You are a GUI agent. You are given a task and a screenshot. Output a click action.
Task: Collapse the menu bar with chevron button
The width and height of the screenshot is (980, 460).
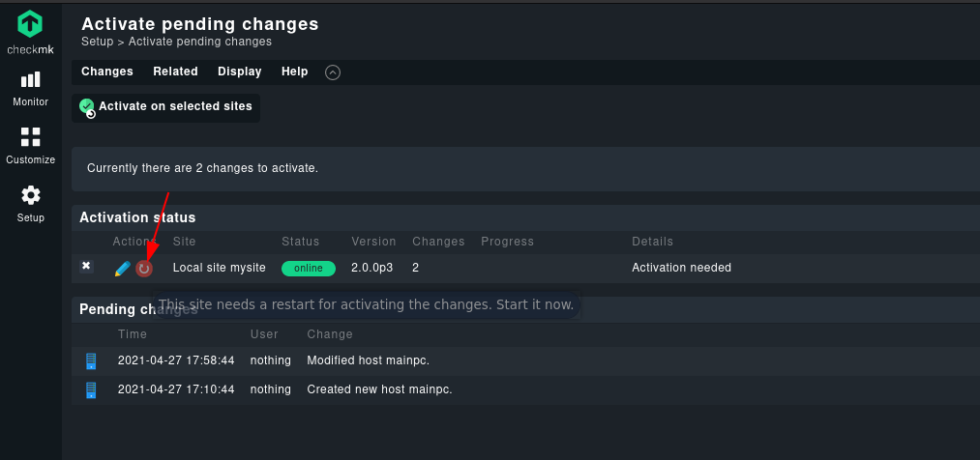333,72
